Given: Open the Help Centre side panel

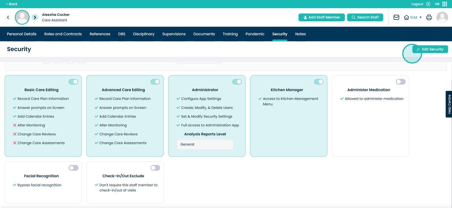Looking at the screenshot, I should click(449, 104).
